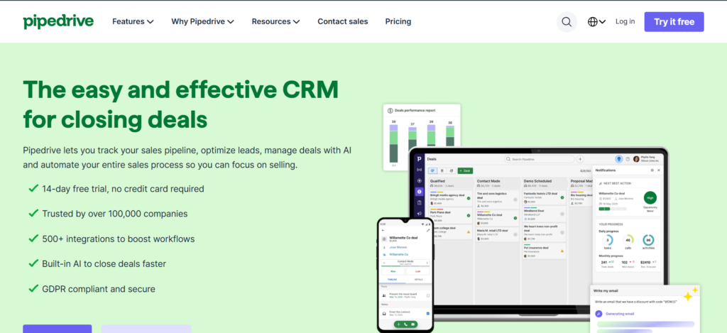The image size is (727, 333).
Task: Click the blue lightbulb assistant icon
Action: point(619,159)
